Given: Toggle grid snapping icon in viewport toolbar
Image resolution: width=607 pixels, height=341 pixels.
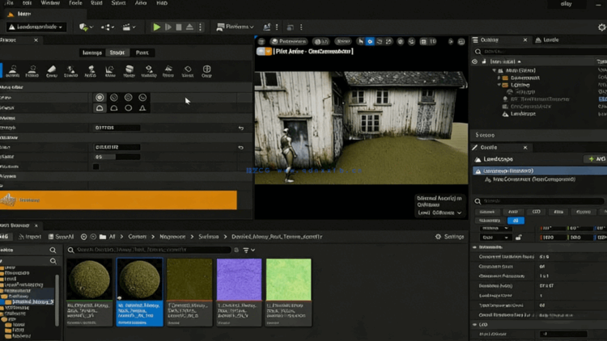Looking at the screenshot, I should 423,41.
